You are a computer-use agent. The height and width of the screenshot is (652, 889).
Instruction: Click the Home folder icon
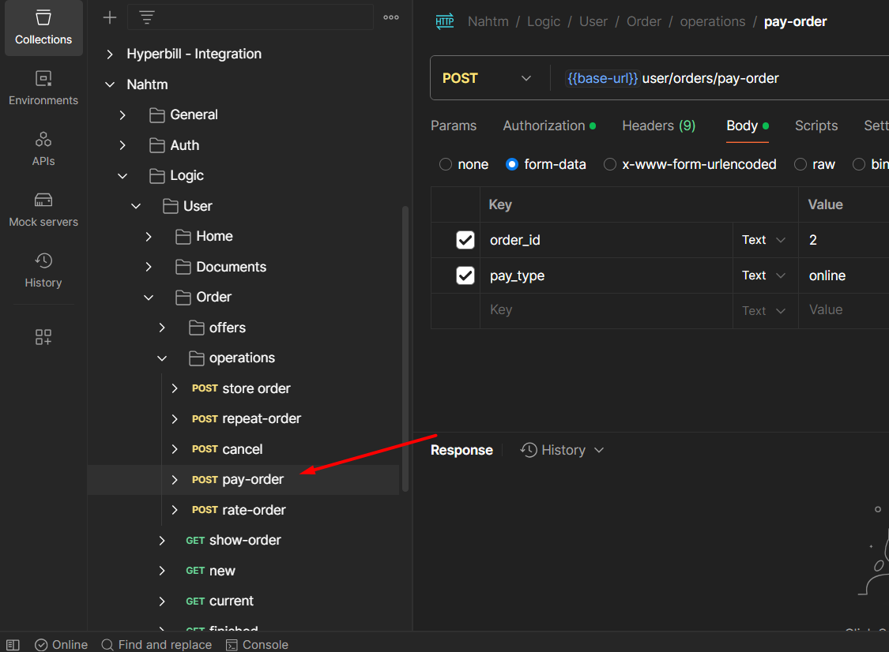pos(183,237)
